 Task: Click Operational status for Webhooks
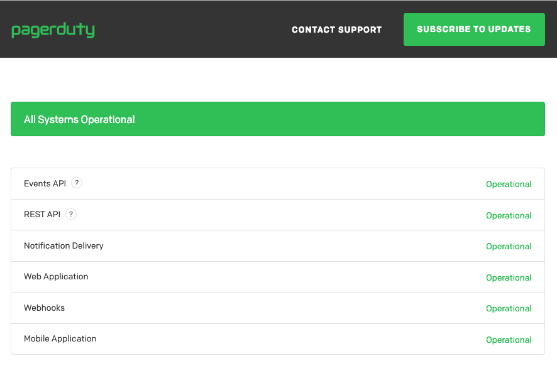coord(509,309)
